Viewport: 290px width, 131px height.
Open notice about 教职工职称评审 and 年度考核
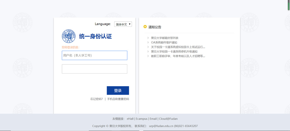pos(178,56)
